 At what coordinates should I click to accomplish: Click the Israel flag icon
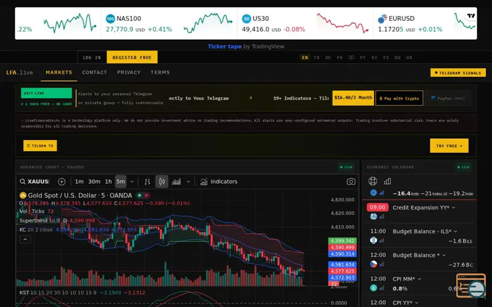click(x=373, y=240)
